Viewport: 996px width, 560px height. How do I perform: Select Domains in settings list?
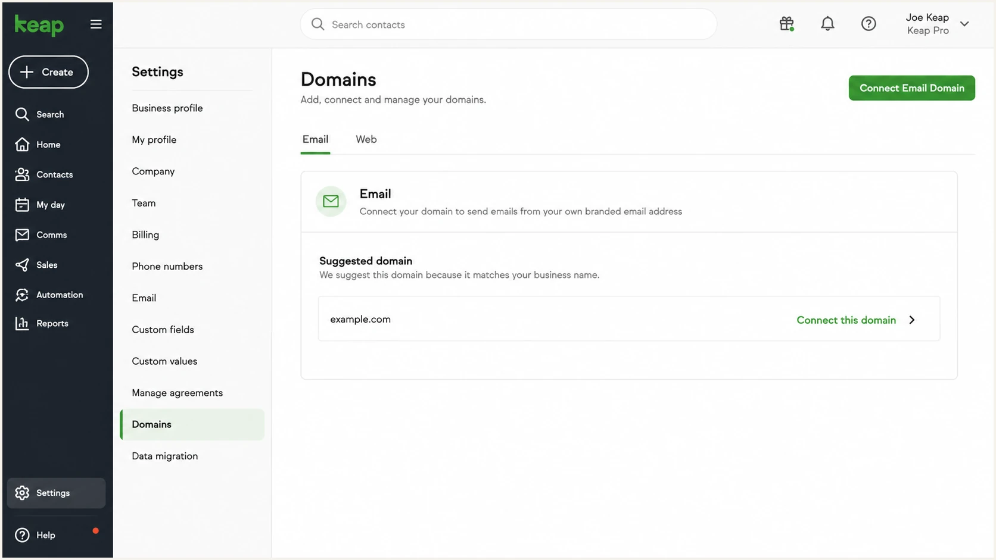coord(192,424)
